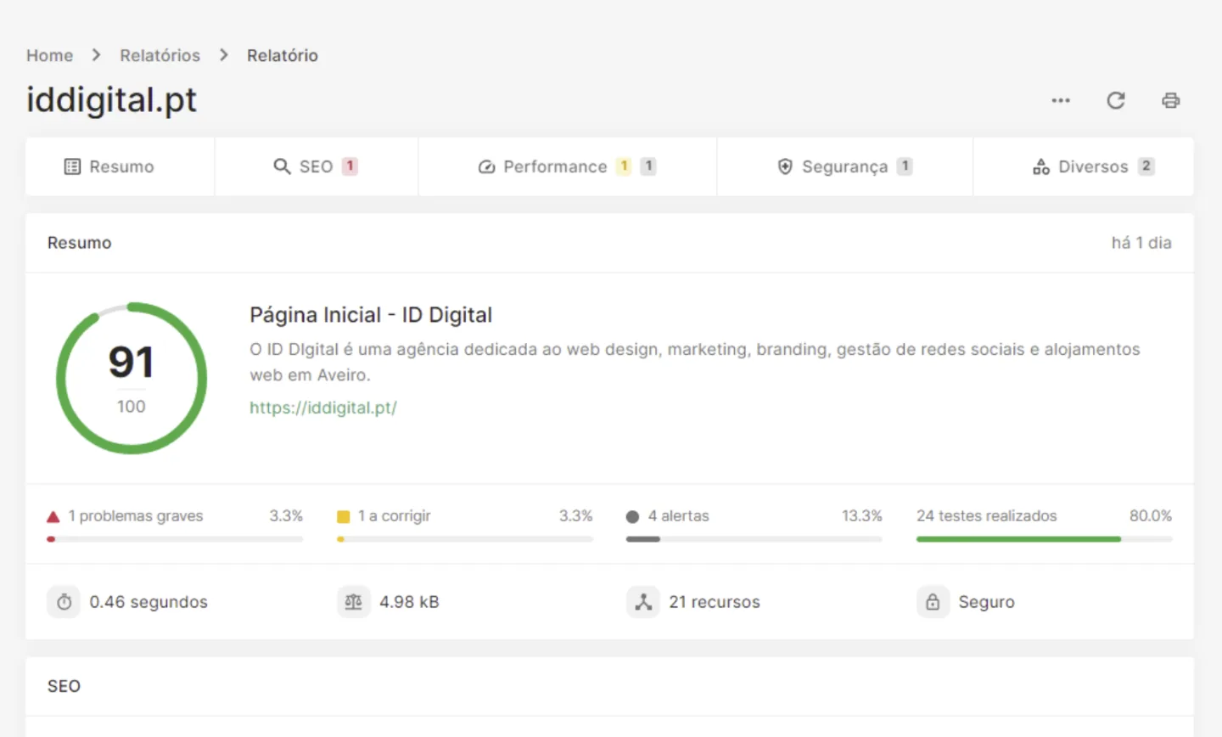Click the gray badge '2' on Diversos tab
The height and width of the screenshot is (737, 1222).
1146,166
